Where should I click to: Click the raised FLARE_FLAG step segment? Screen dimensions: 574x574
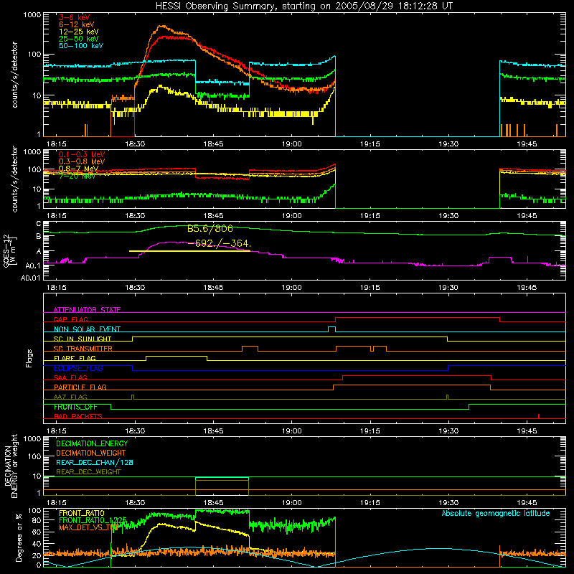click(x=177, y=356)
